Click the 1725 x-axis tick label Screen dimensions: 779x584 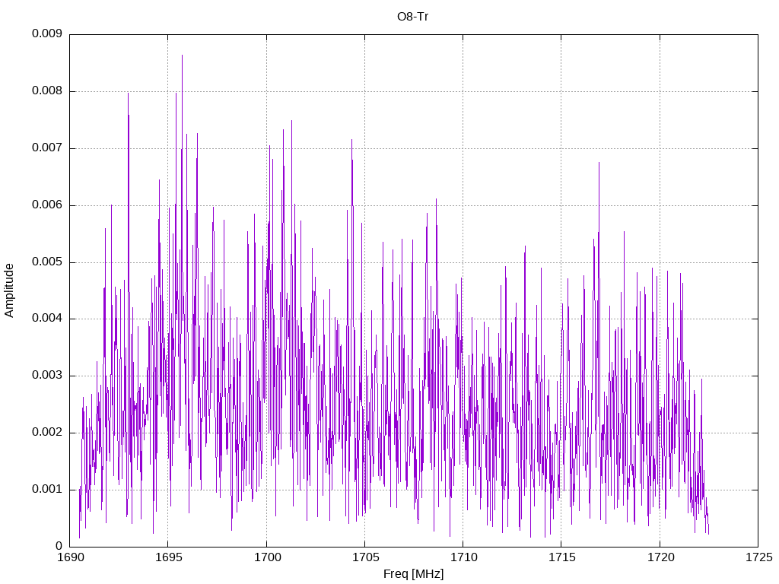[758, 557]
